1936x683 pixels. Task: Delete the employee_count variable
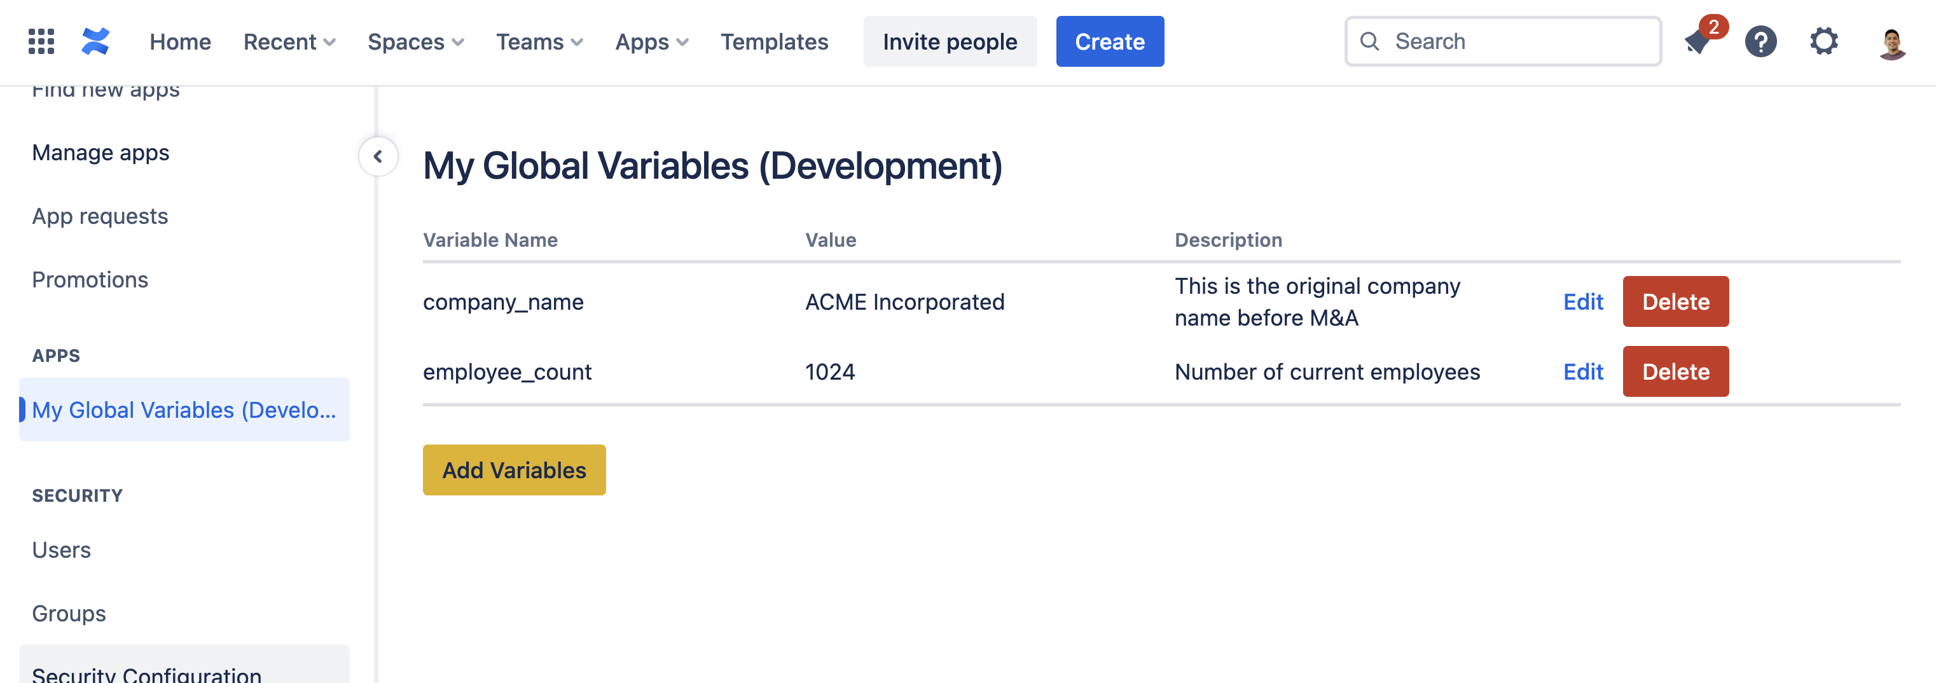coord(1675,371)
